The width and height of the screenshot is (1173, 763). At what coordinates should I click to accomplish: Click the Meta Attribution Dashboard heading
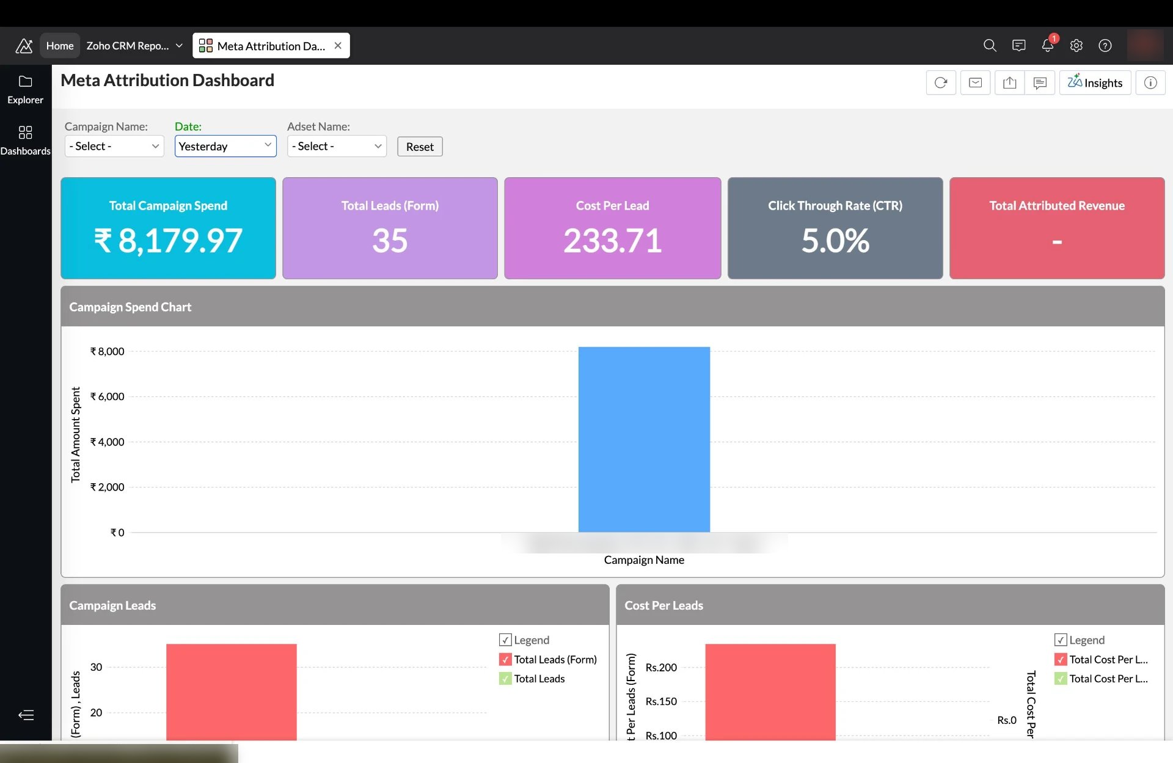pyautogui.click(x=167, y=80)
